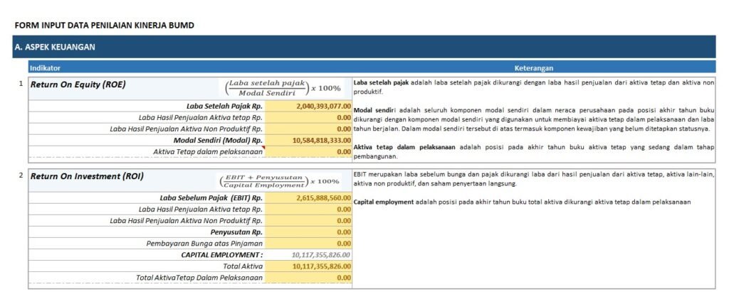
Task: Click the 'Aktiva tetap dalam pelaksanaan' explanation paragraph
Action: (x=534, y=152)
